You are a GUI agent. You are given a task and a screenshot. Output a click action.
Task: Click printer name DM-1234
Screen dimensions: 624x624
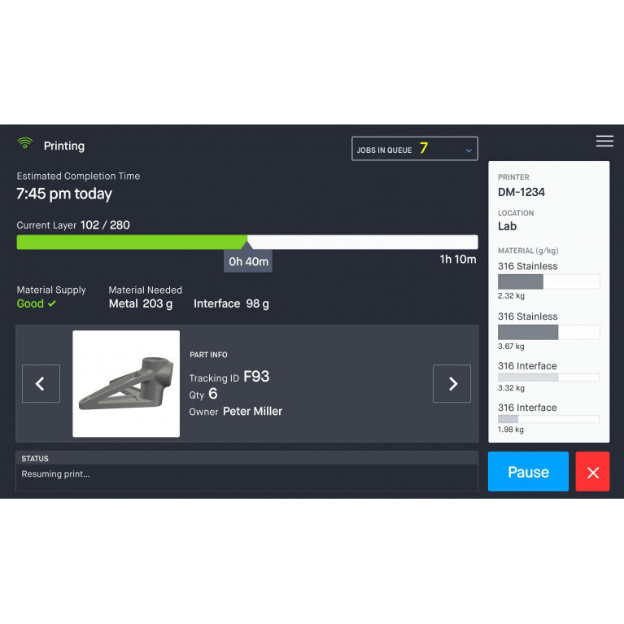(521, 192)
